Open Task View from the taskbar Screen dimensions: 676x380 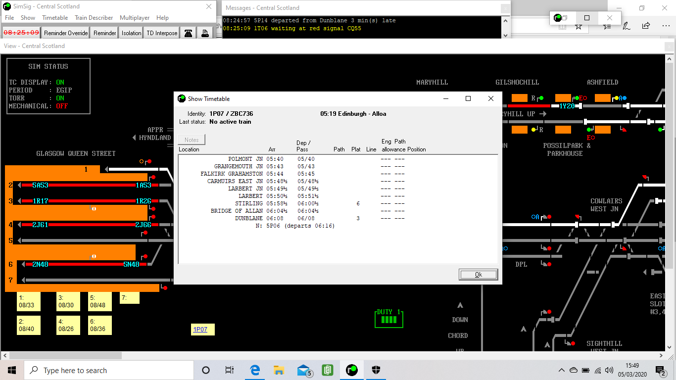click(230, 370)
